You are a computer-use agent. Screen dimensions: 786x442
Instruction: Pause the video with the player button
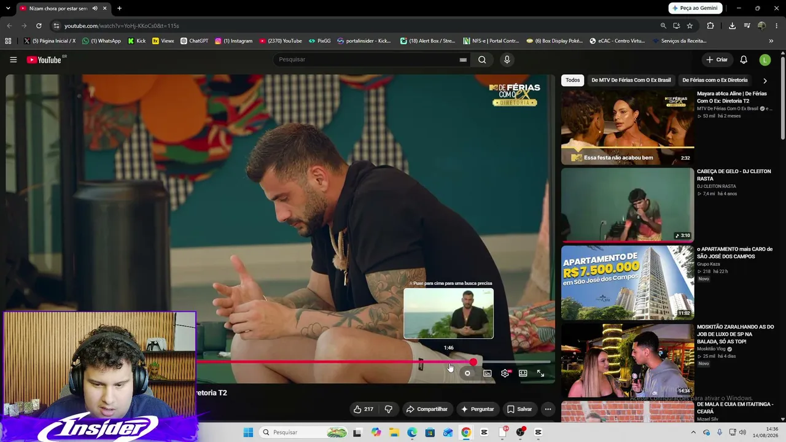click(467, 373)
